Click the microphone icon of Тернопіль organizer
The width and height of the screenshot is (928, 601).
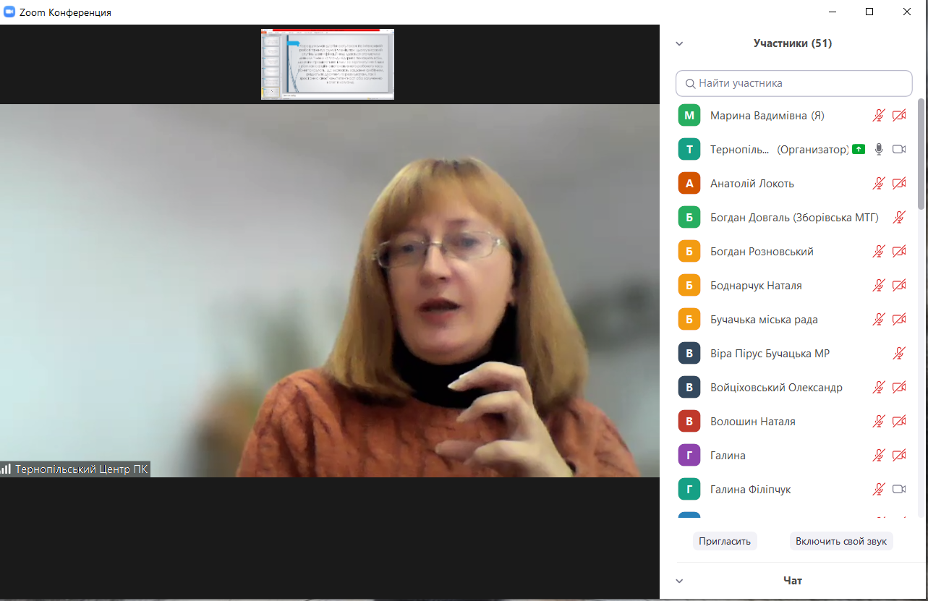tap(878, 150)
